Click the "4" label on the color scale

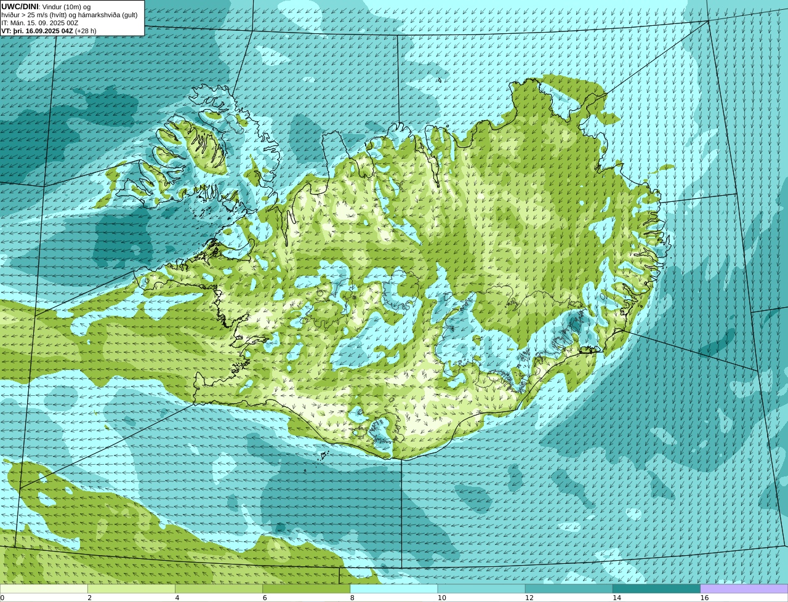[177, 598]
